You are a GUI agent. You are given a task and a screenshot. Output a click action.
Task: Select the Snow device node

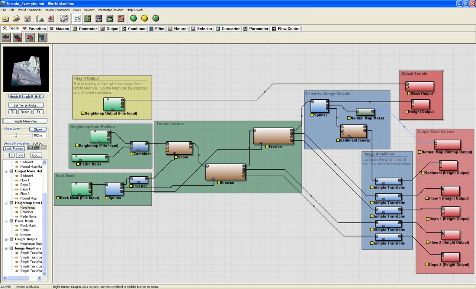179,148
